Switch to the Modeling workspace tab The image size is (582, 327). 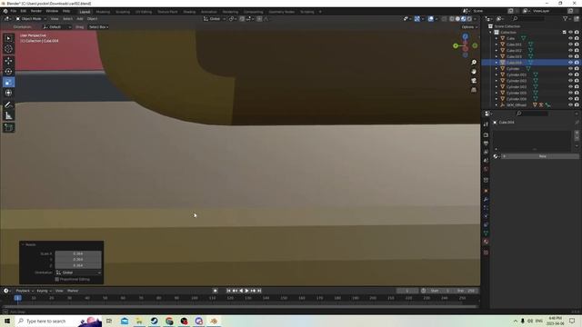tap(103, 12)
